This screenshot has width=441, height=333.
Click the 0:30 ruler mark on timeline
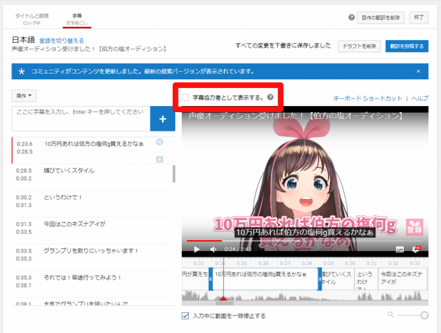(x=350, y=263)
